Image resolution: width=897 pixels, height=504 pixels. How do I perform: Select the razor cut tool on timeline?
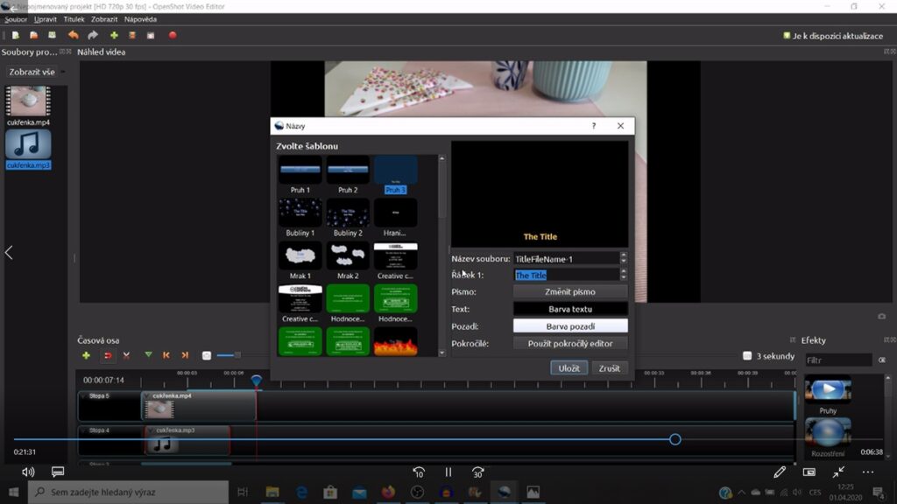(127, 355)
